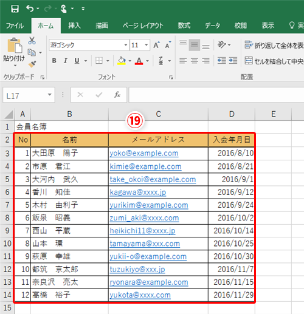
Task: Click the Cut scissors icon
Action: point(32,41)
